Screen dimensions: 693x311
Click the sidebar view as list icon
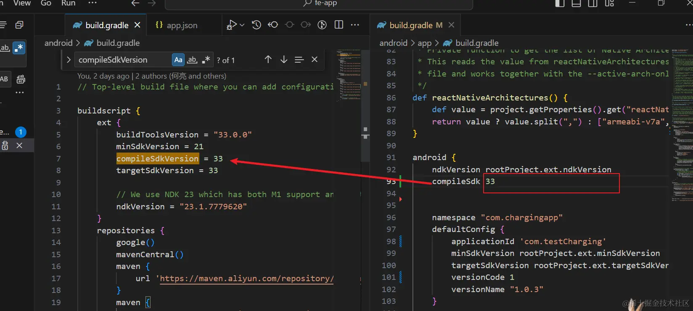(x=3, y=25)
